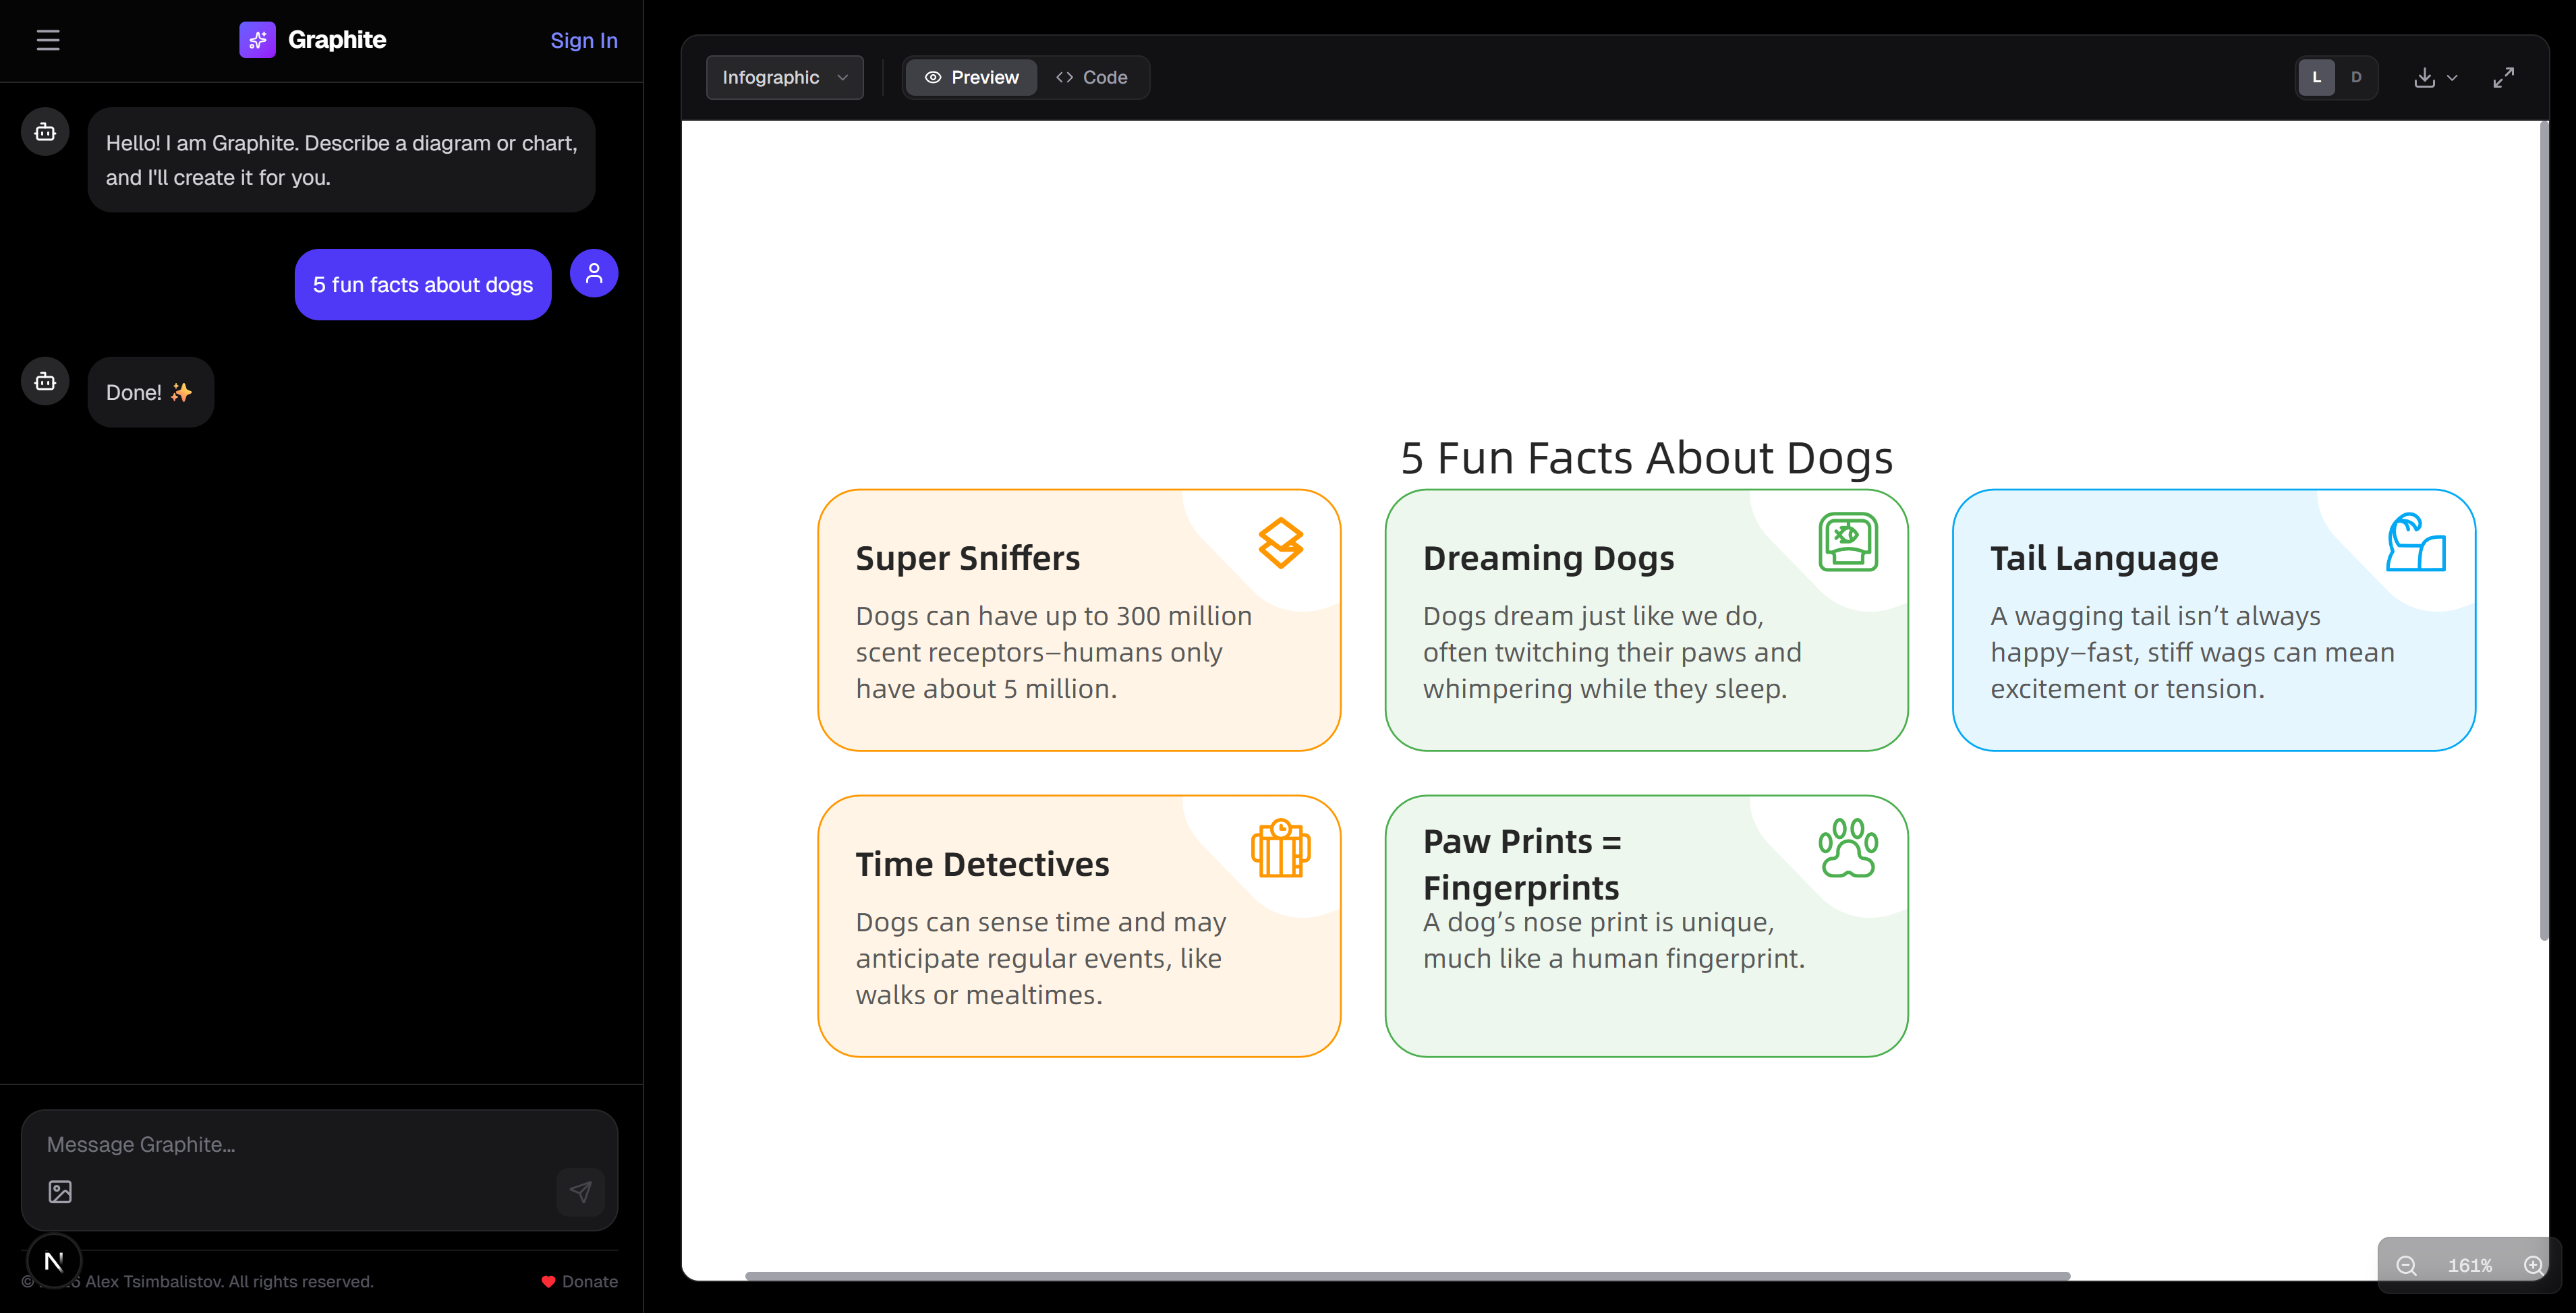Click the Graphite sparkle logo icon
Screen dimensions: 2576x1313
click(x=257, y=40)
